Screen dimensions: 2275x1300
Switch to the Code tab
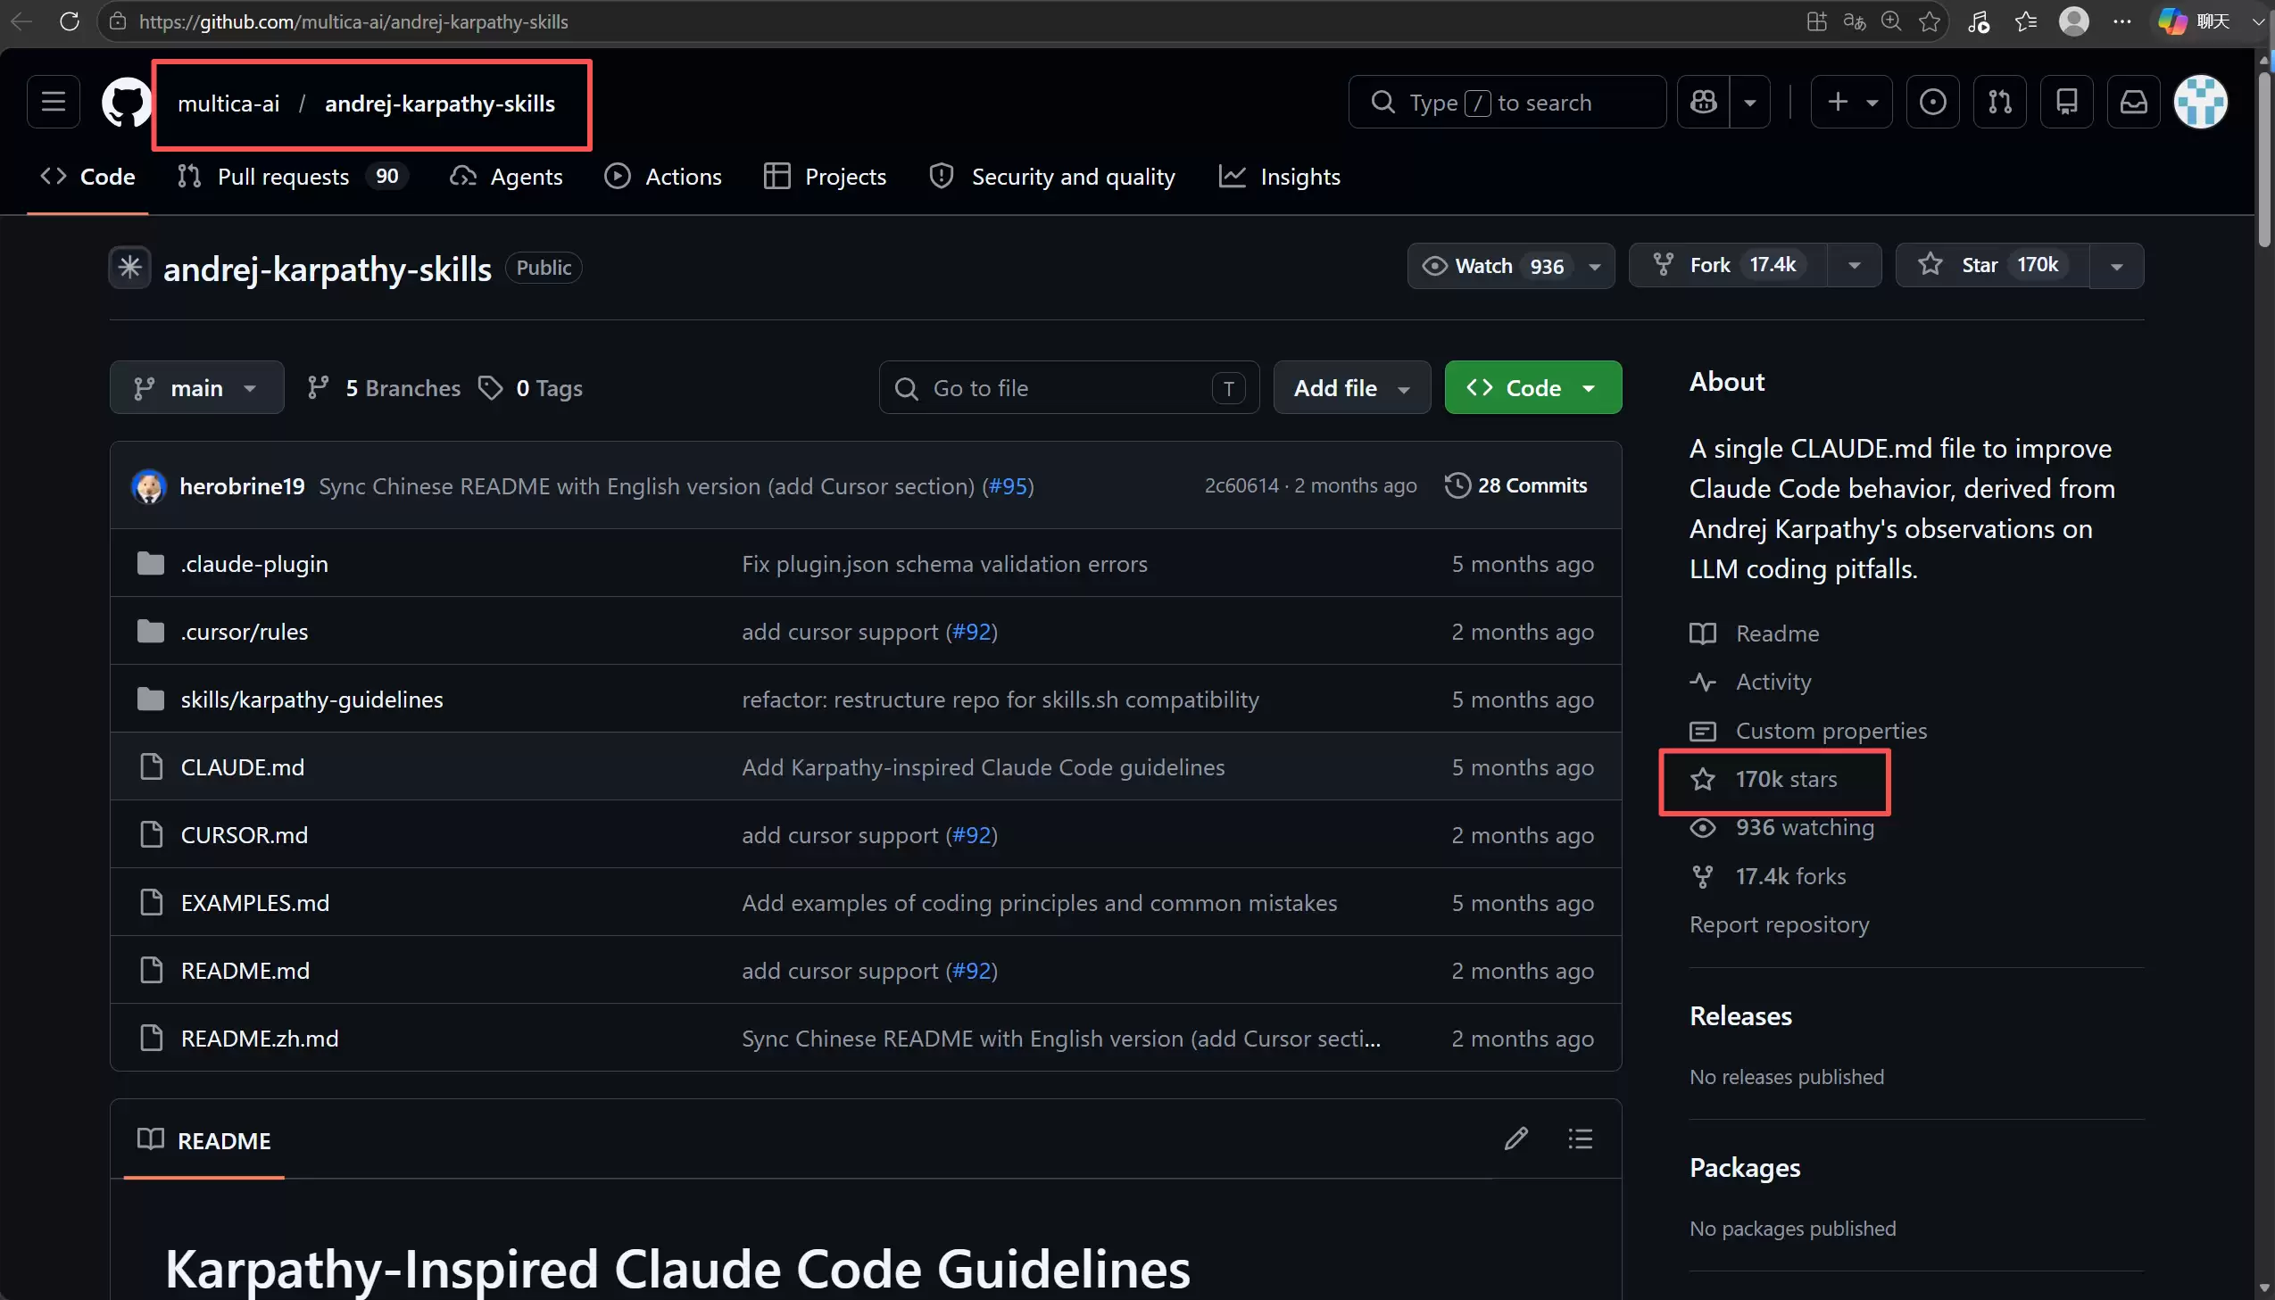click(x=87, y=177)
